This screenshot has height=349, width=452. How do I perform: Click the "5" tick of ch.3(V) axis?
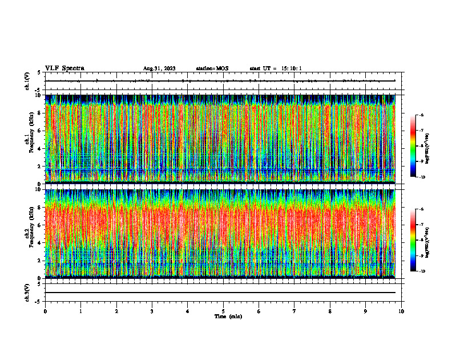[39, 284]
